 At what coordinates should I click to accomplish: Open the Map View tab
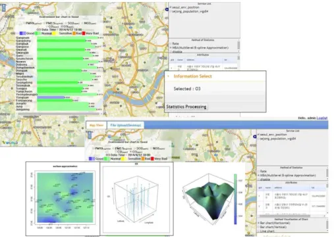pos(96,125)
